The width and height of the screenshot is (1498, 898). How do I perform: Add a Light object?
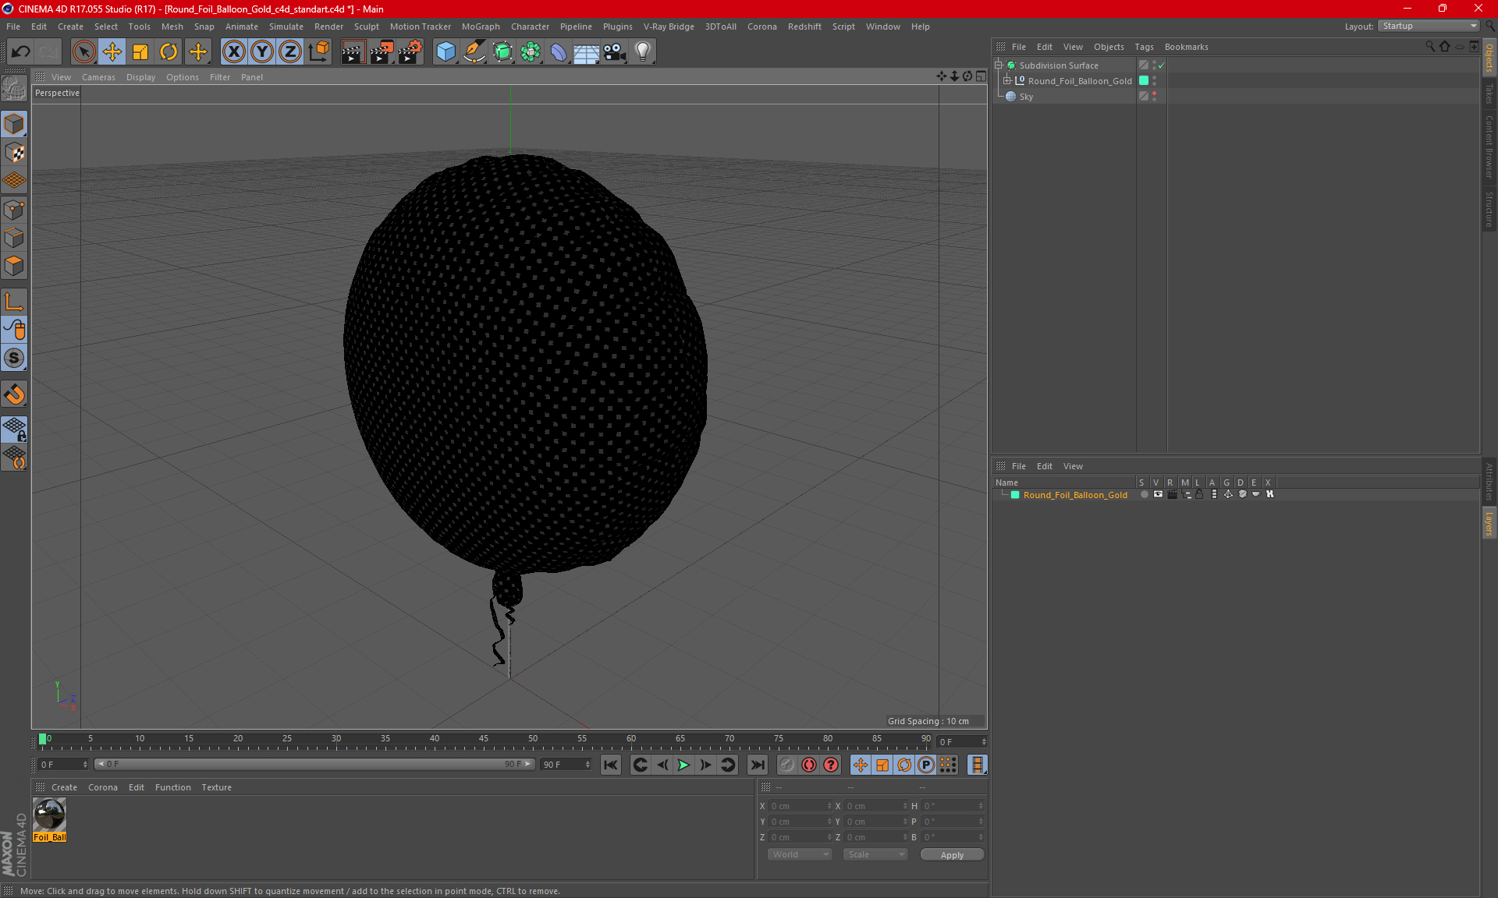[x=643, y=52]
